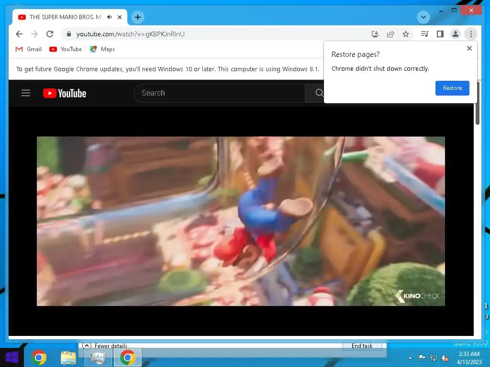Screen dimensions: 490x367
Task: Click the YouTube logo
Action: [65, 93]
